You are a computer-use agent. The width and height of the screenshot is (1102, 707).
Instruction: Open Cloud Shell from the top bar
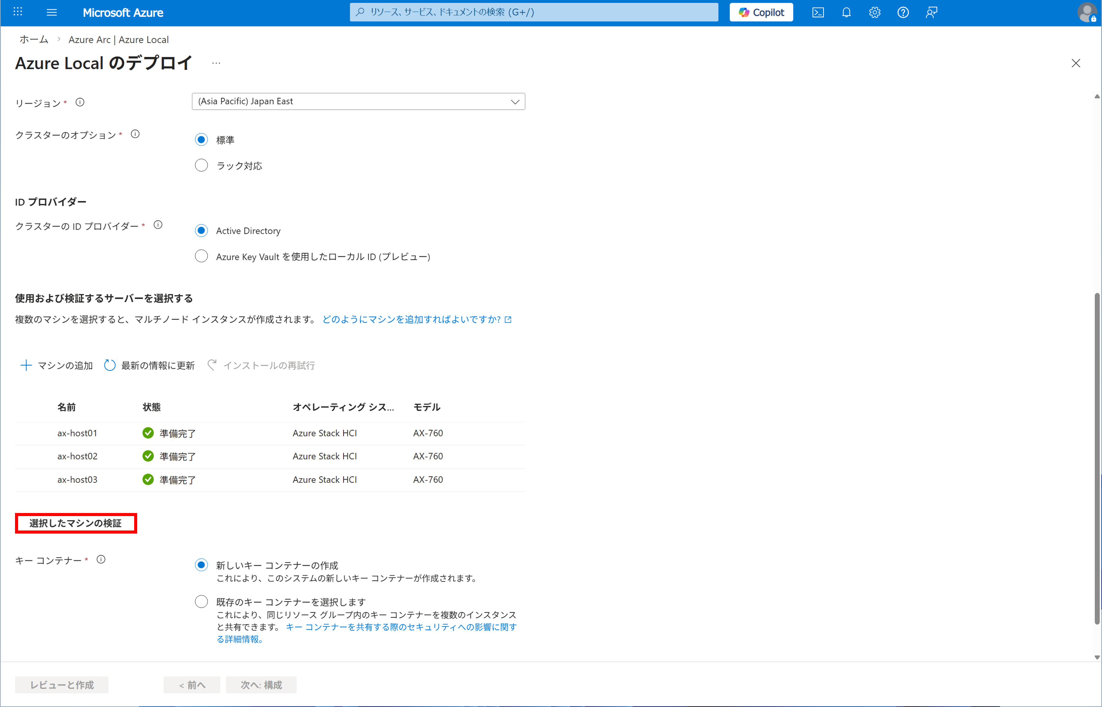[817, 12]
